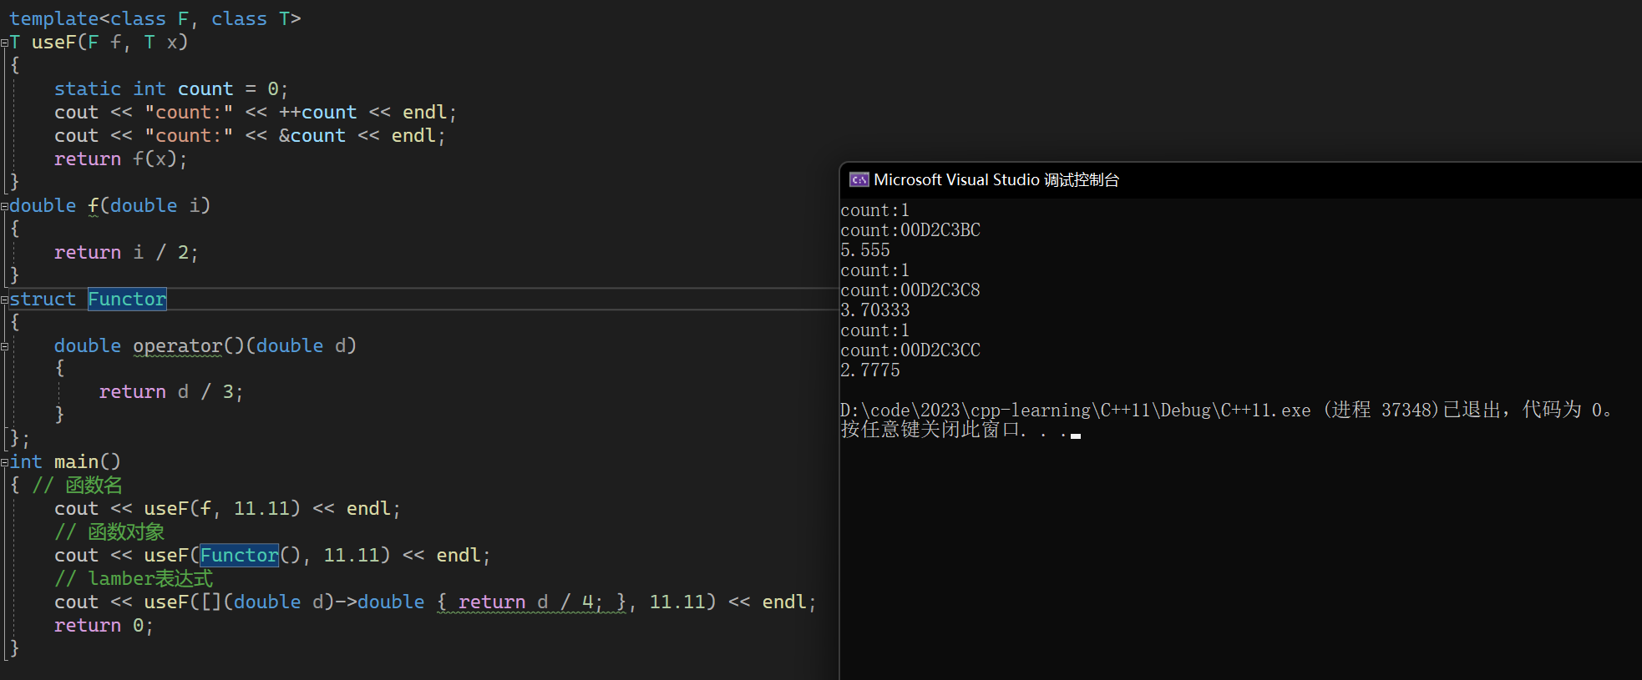1642x680 pixels.
Task: Collapse the useF template function fold marker
Action: 4,43
